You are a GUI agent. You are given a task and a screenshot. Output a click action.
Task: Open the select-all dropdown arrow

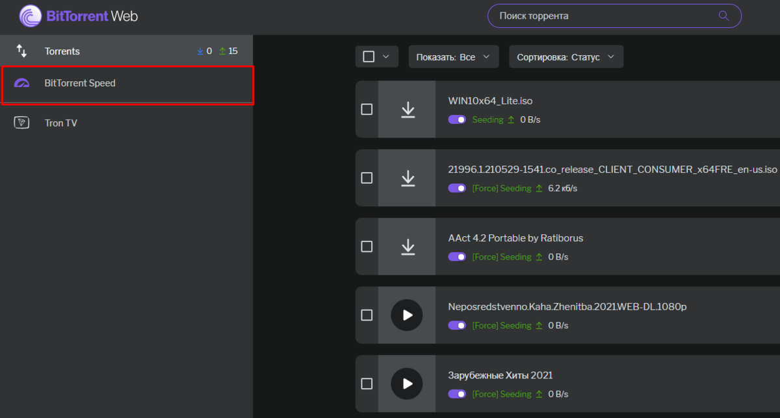[x=386, y=56]
